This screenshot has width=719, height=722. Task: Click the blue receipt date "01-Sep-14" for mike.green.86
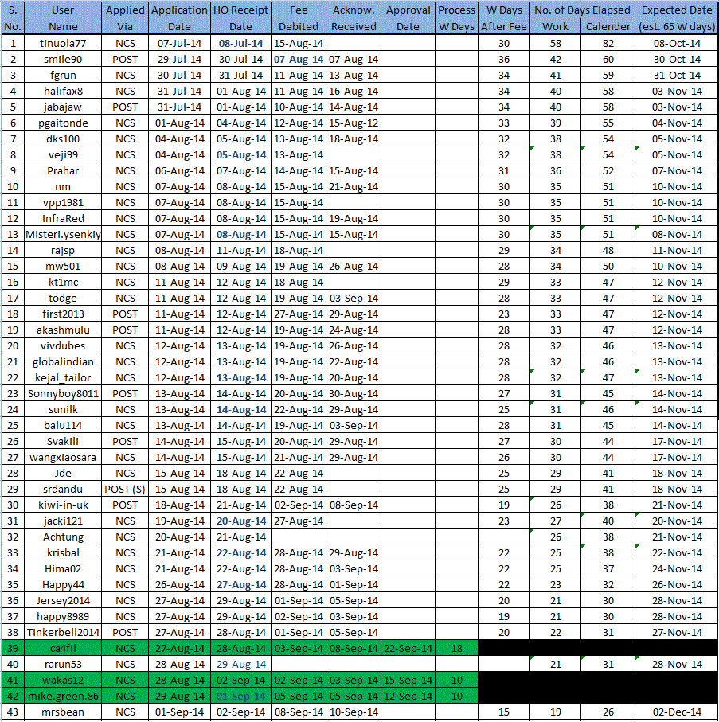click(x=240, y=696)
